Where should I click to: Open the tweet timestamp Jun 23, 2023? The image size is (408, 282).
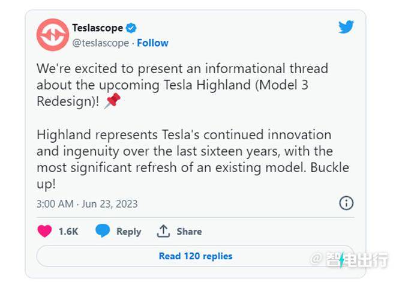click(x=87, y=203)
